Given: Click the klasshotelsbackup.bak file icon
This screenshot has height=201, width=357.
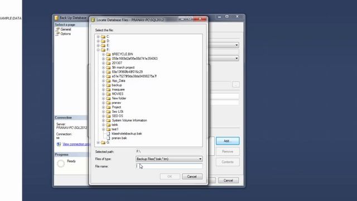Looking at the screenshot, I should coord(108,133).
